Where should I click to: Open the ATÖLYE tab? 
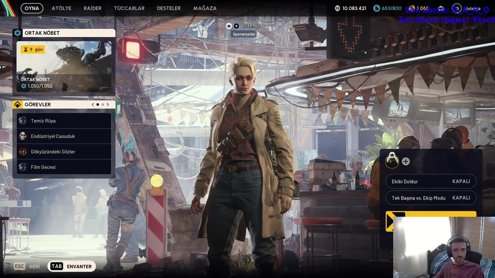click(x=61, y=8)
